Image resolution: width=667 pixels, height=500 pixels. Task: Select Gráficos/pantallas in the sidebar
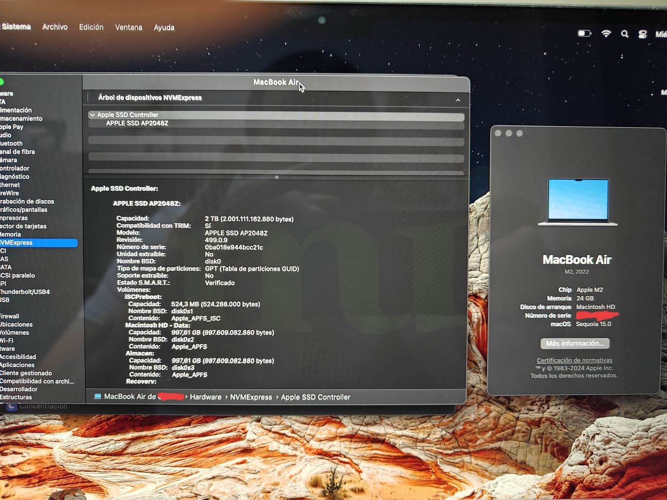click(24, 210)
